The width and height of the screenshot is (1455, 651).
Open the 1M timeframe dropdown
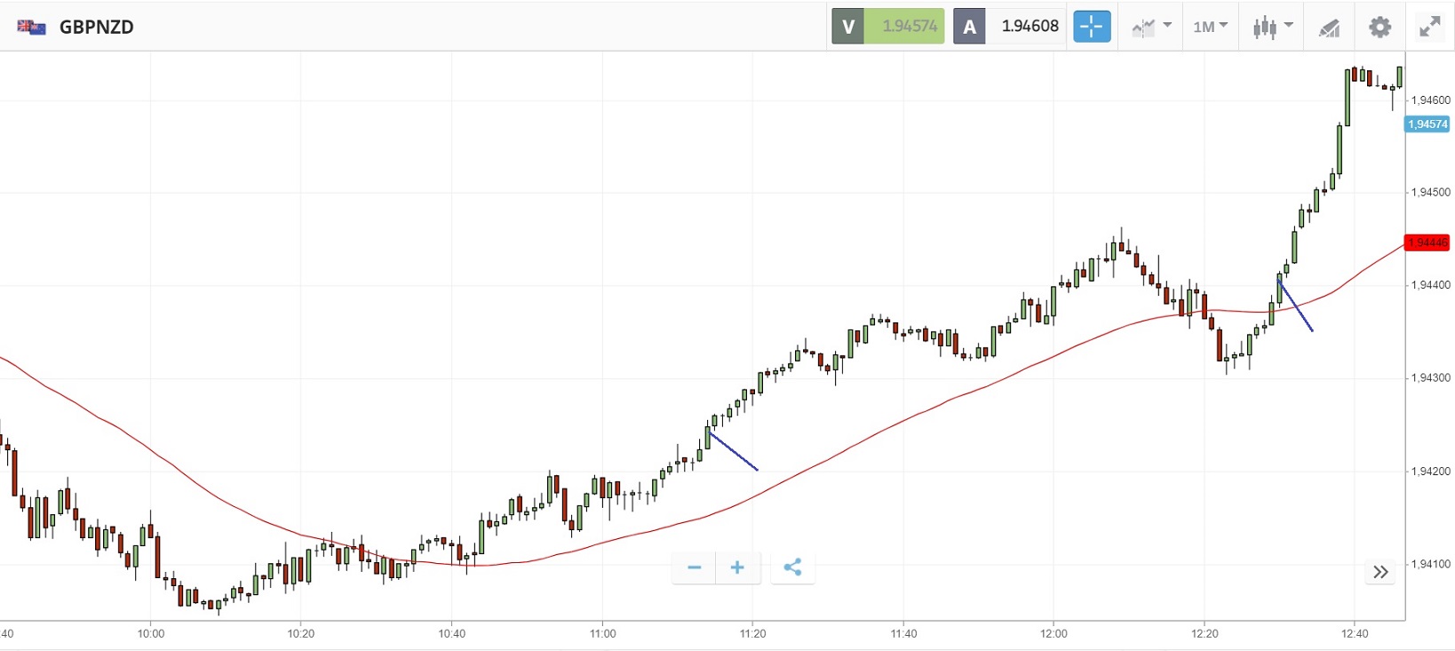tap(1210, 27)
